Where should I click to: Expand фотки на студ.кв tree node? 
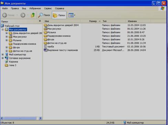[7, 51]
